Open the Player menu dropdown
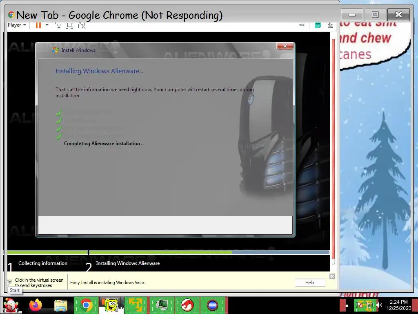Screen dimensions: 418x314 [17, 25]
